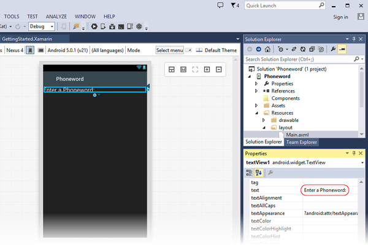Click the Sign in link
368x245 pixels.
pos(341,17)
